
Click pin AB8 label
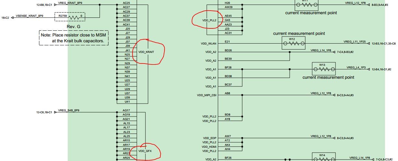[228, 93]
